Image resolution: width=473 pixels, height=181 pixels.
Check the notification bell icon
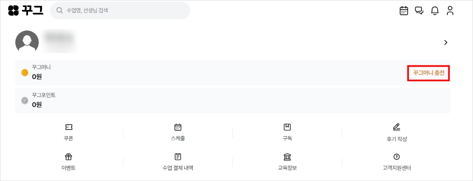(435, 11)
